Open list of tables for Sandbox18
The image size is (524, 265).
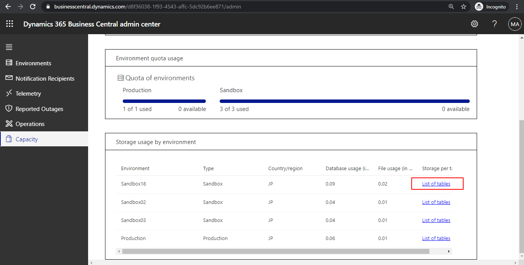click(436, 184)
